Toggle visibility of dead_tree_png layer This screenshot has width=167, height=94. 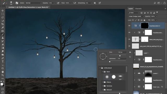(129, 39)
